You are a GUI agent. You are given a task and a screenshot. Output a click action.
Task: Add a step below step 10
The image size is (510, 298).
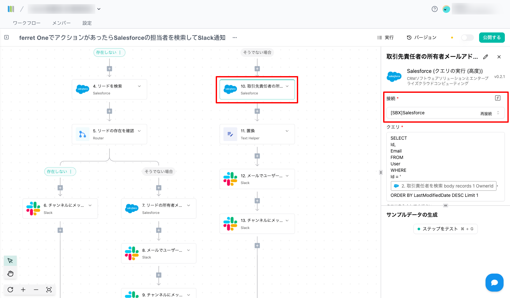coord(257,111)
